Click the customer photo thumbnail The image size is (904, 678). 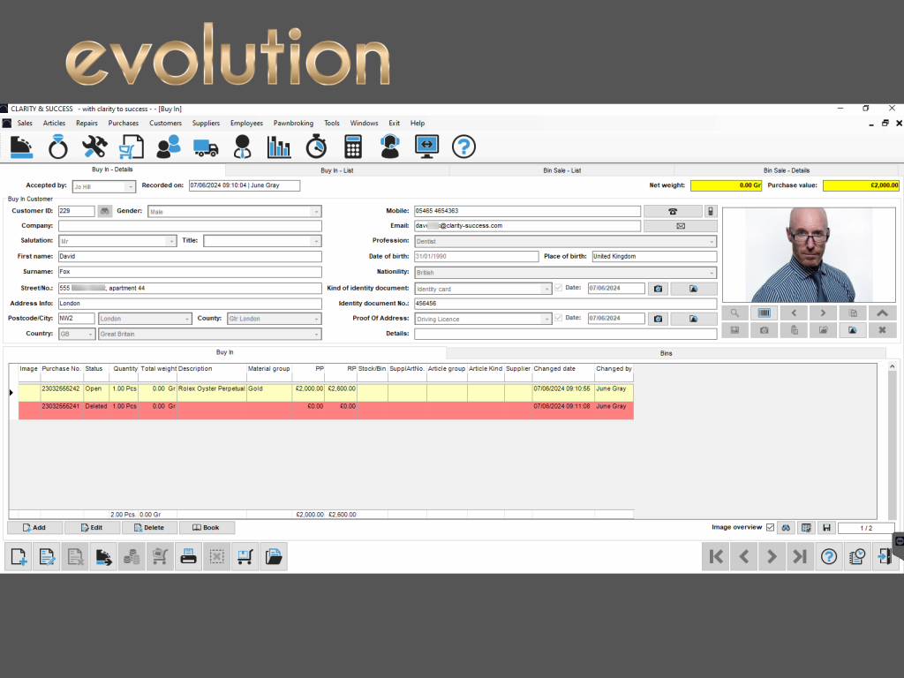[x=809, y=255]
